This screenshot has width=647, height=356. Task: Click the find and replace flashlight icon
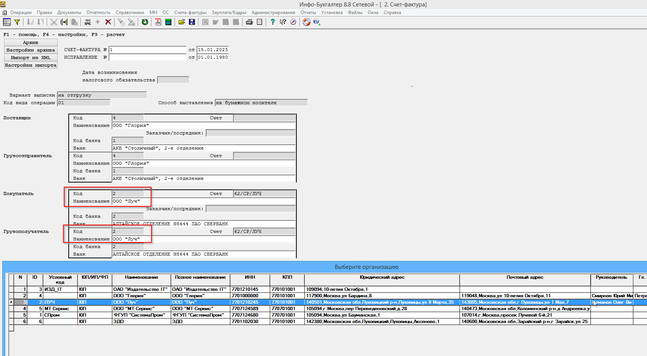pyautogui.click(x=131, y=22)
